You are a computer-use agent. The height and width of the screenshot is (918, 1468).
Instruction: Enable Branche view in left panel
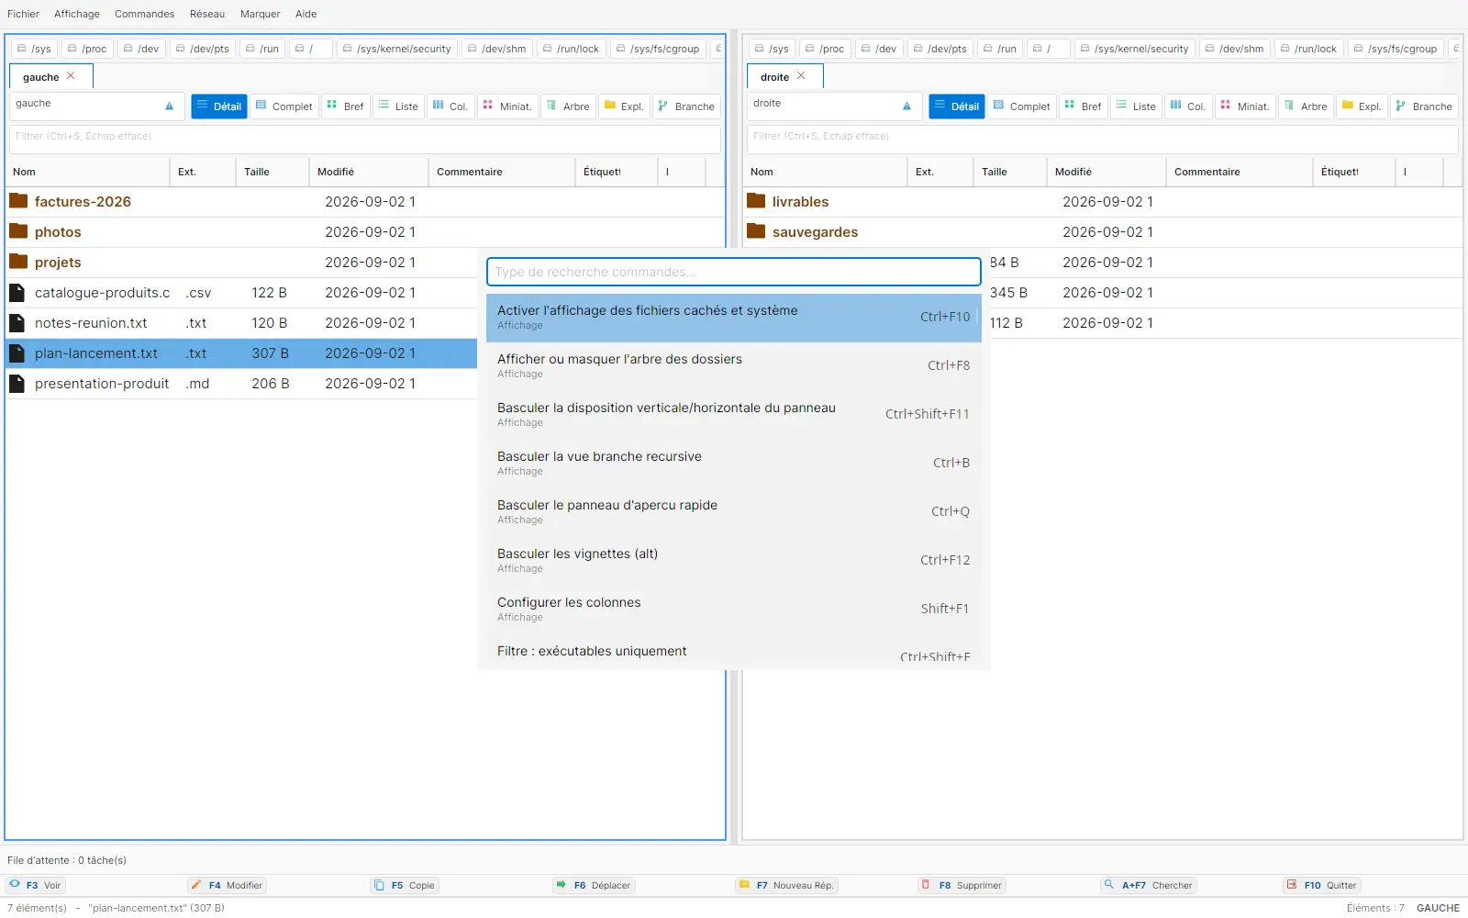point(686,106)
